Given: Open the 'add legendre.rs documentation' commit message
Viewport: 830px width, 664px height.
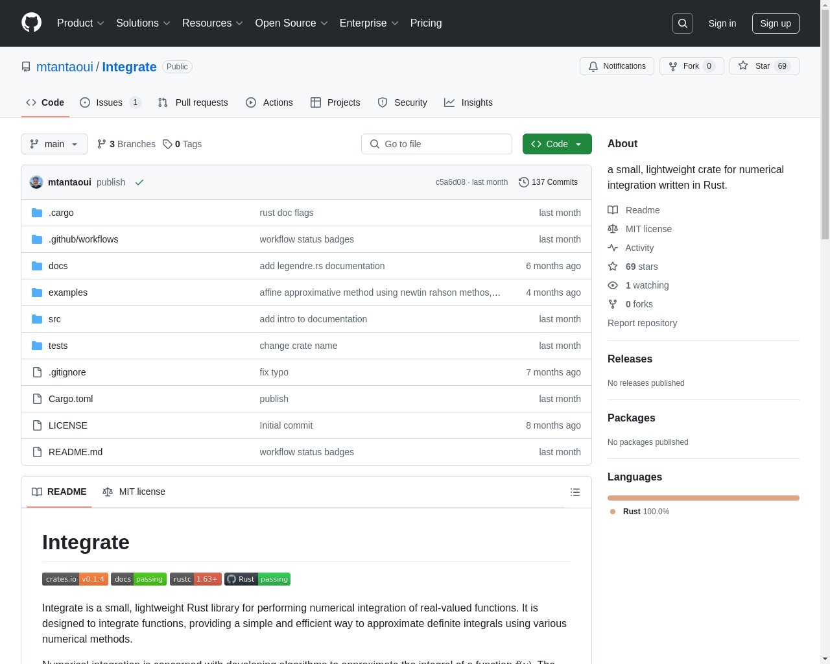Looking at the screenshot, I should coord(322,266).
